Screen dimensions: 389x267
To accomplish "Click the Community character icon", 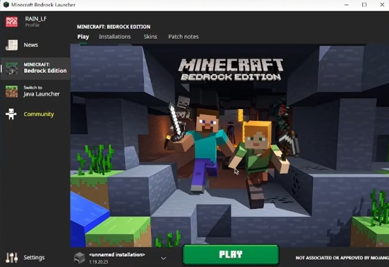I will tap(11, 114).
